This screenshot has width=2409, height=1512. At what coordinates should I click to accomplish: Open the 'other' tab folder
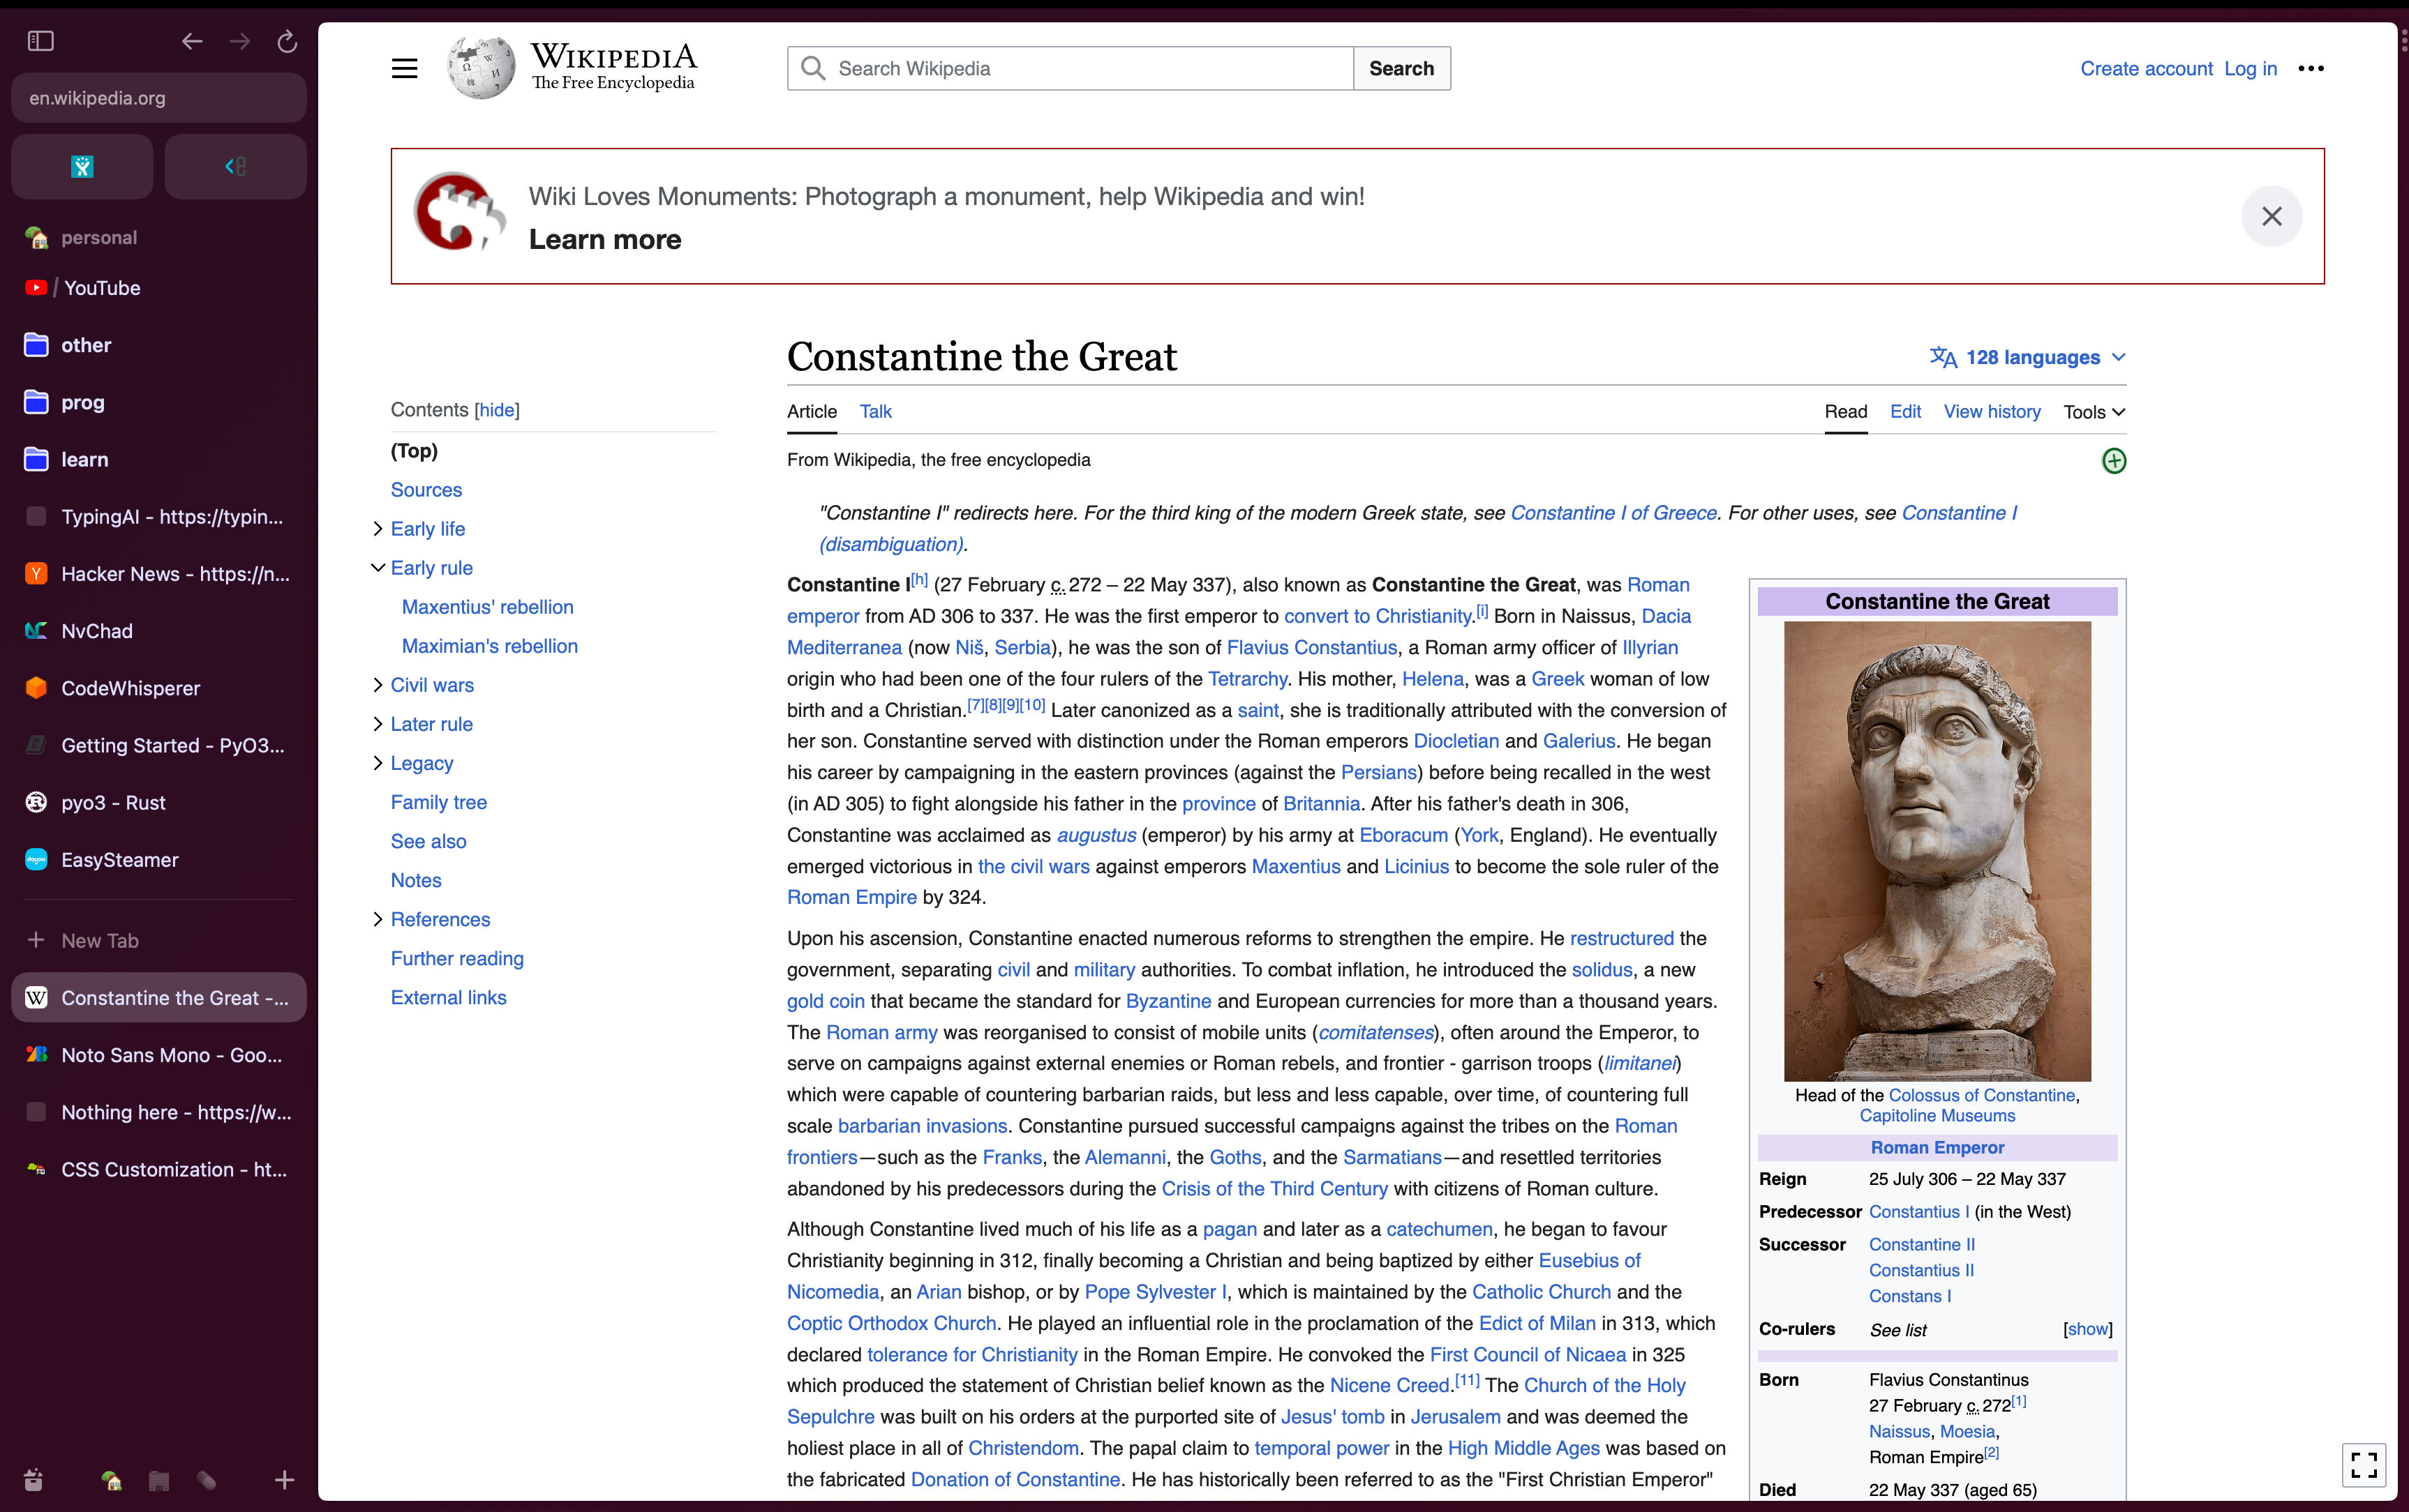pos(159,345)
